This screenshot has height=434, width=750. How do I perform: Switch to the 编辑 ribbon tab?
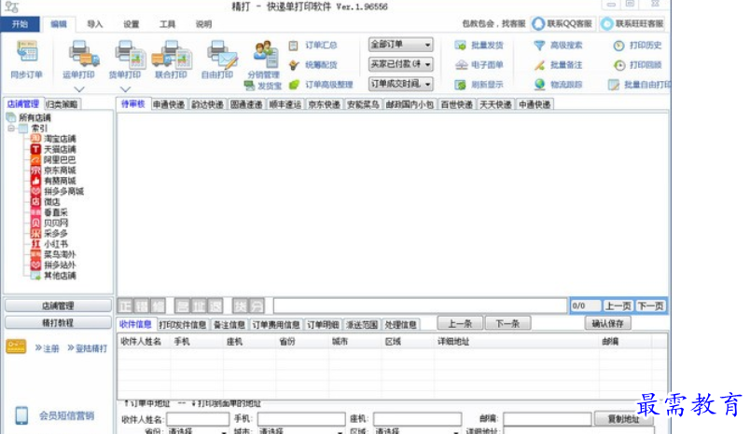click(59, 24)
